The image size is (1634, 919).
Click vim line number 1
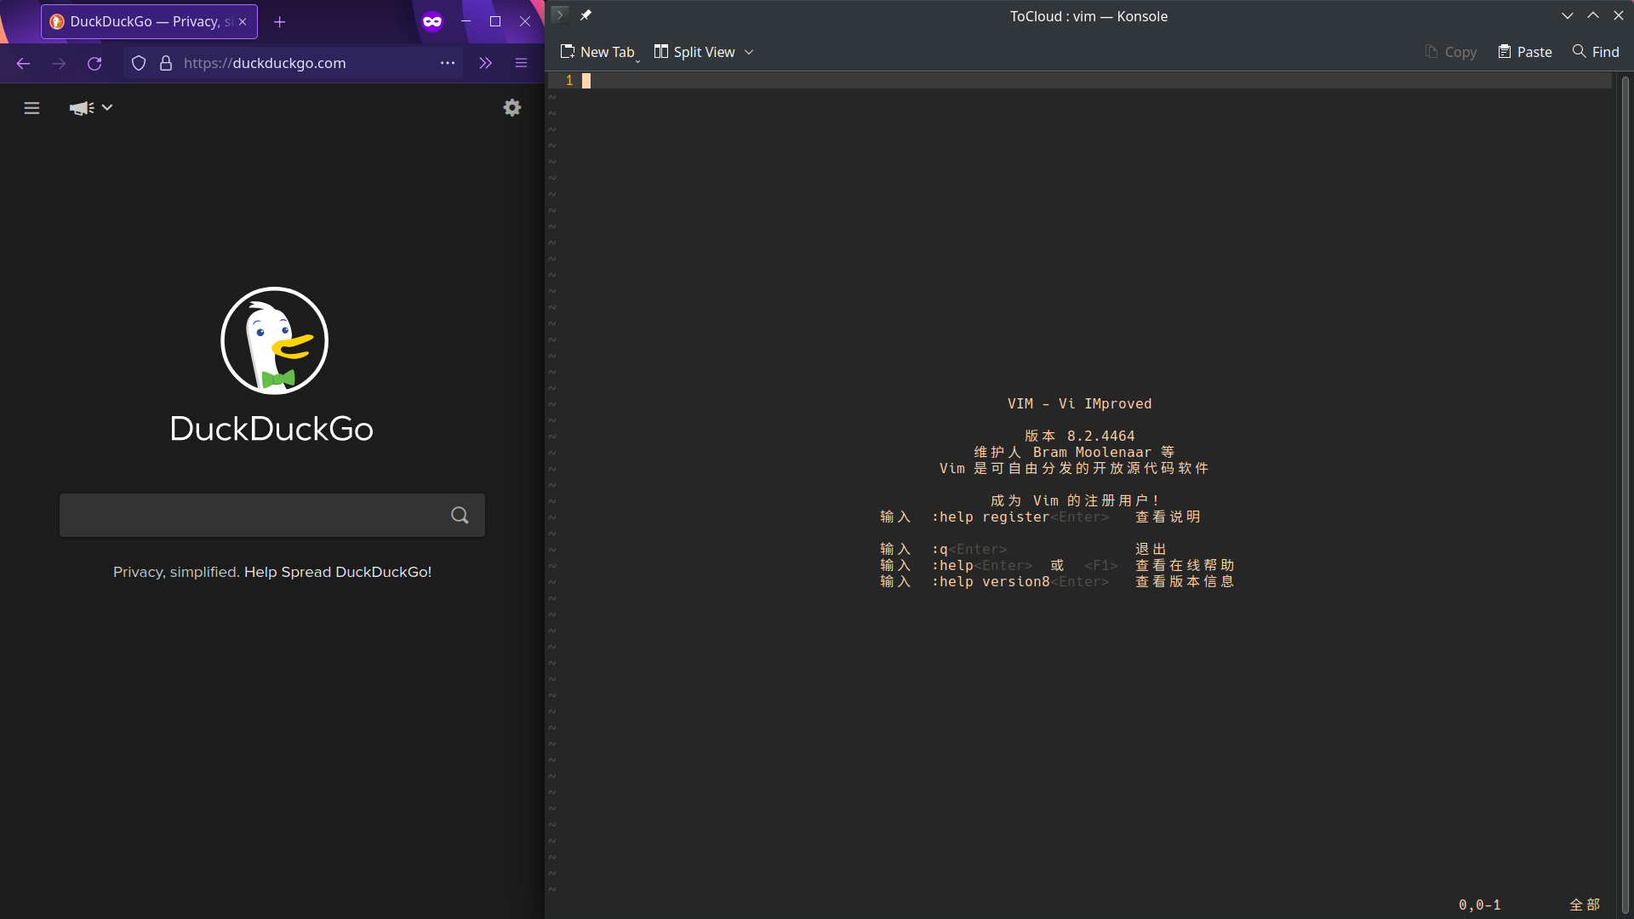click(x=569, y=80)
